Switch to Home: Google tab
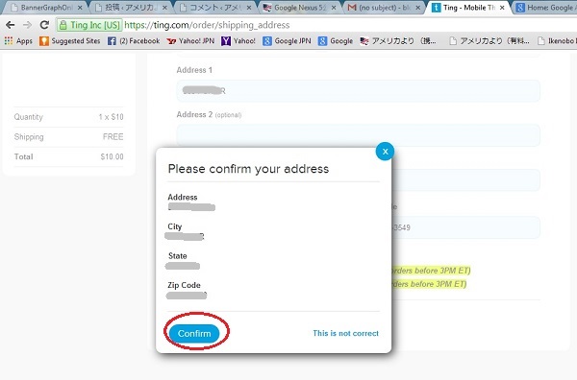The image size is (577, 380). tap(545, 8)
